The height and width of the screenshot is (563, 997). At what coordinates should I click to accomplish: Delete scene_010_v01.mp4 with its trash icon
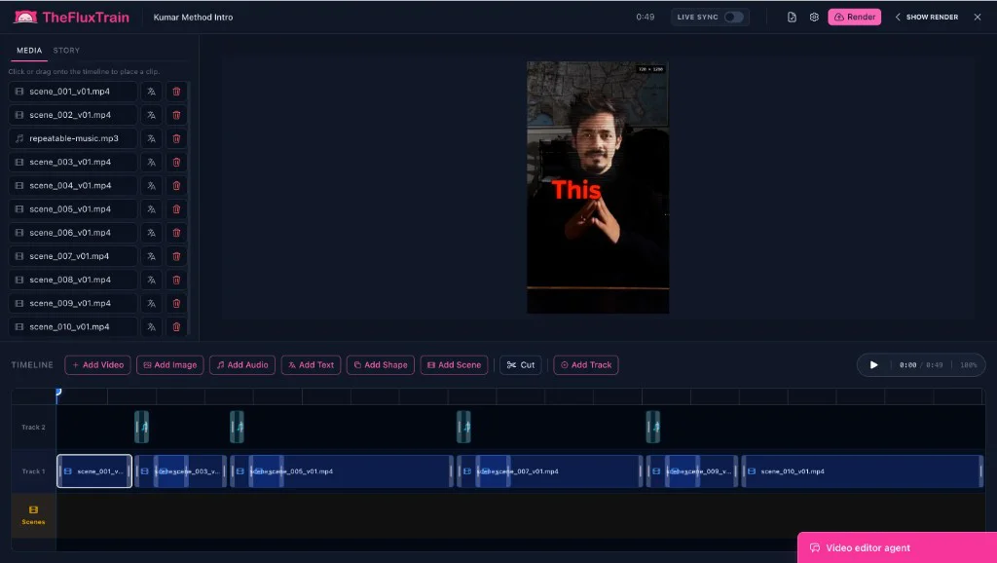[177, 327]
